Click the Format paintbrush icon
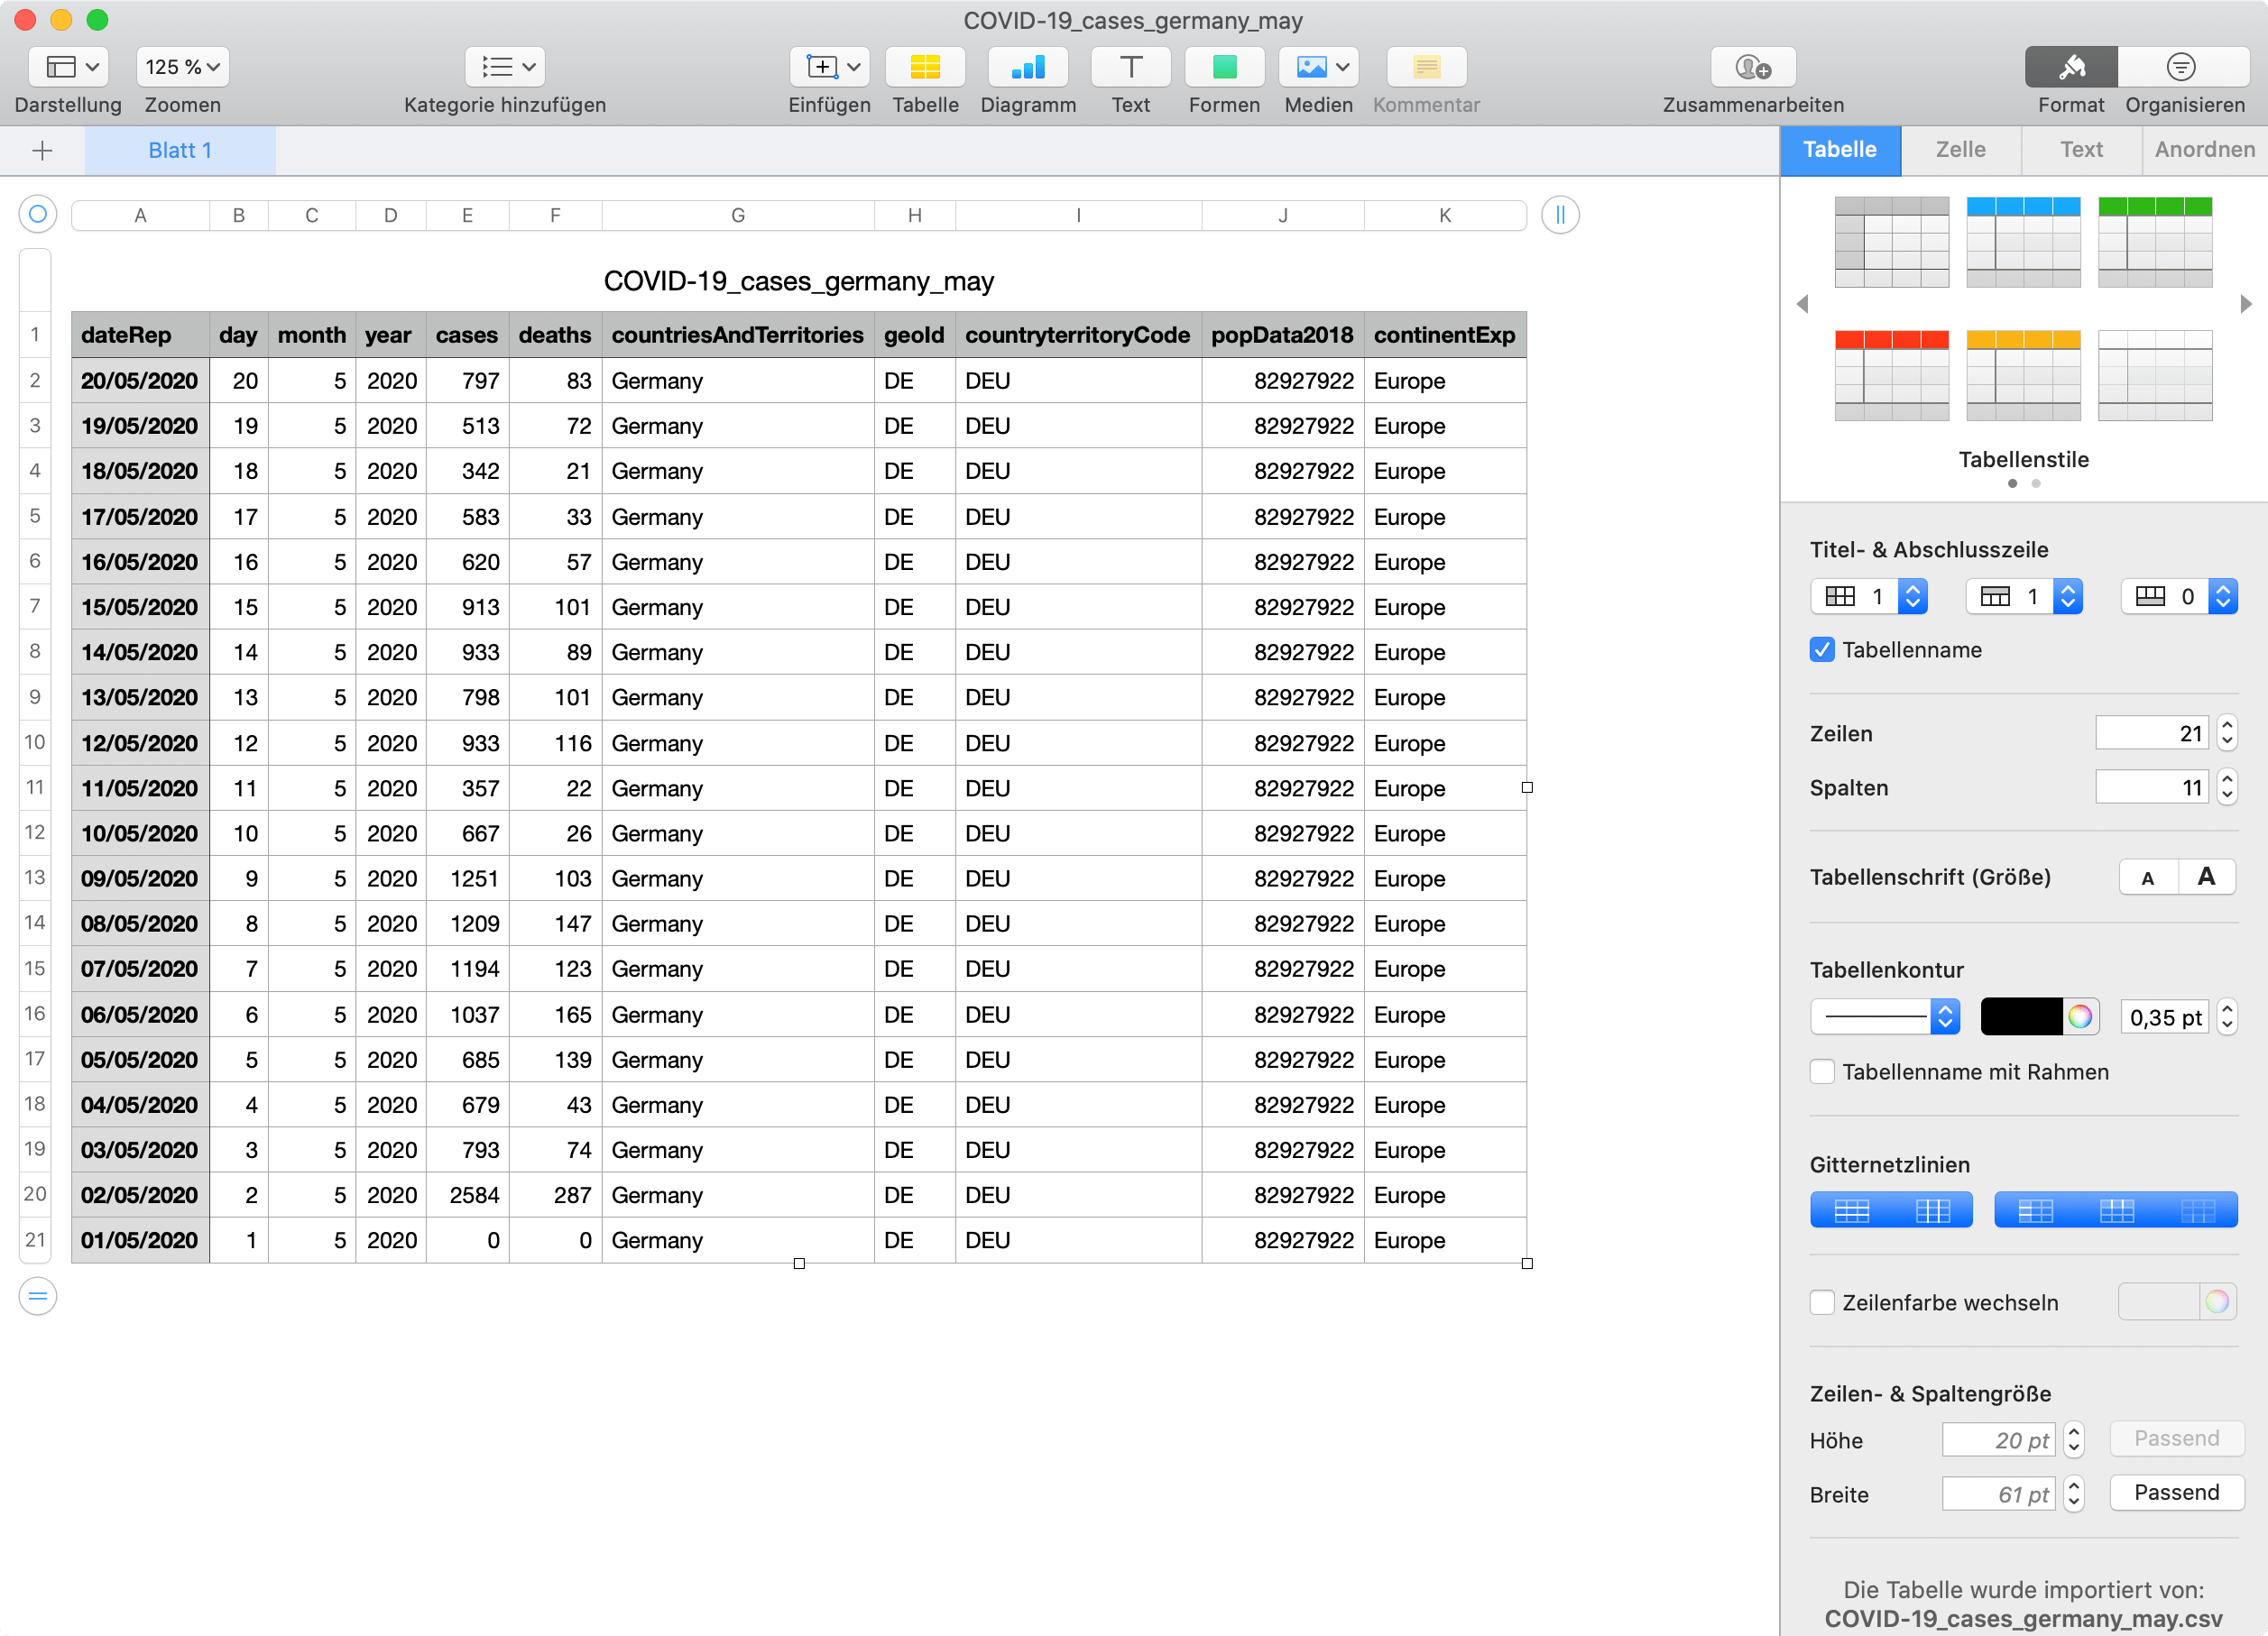 2070,67
